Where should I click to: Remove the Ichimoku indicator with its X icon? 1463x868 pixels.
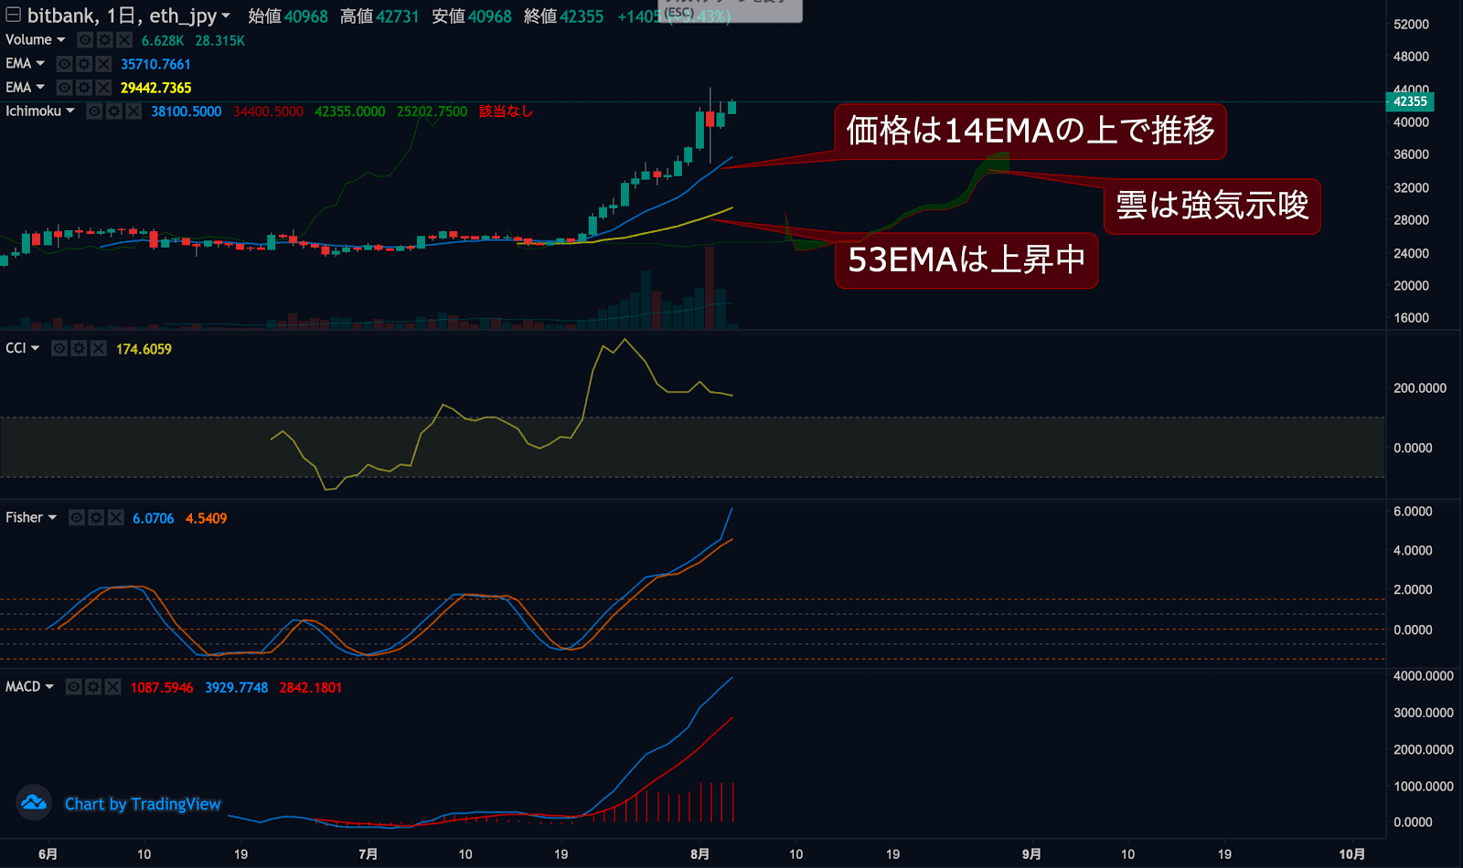click(x=132, y=111)
